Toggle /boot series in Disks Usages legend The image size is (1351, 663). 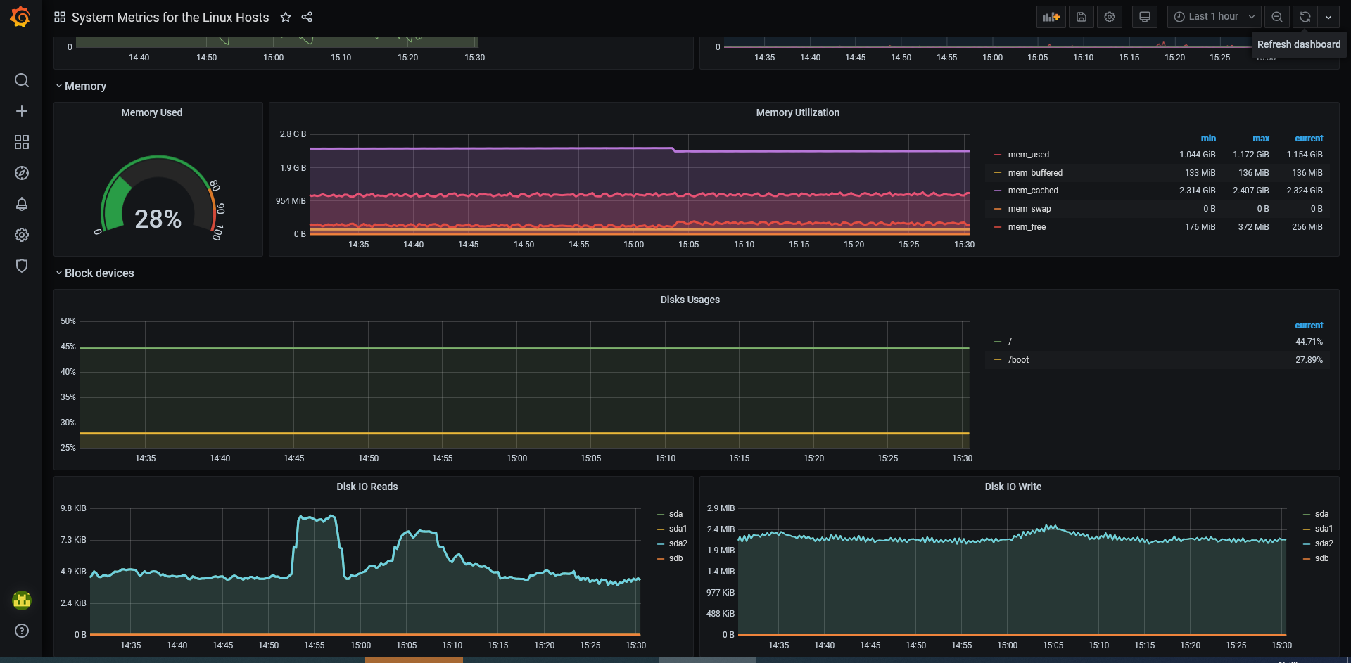coord(1018,360)
